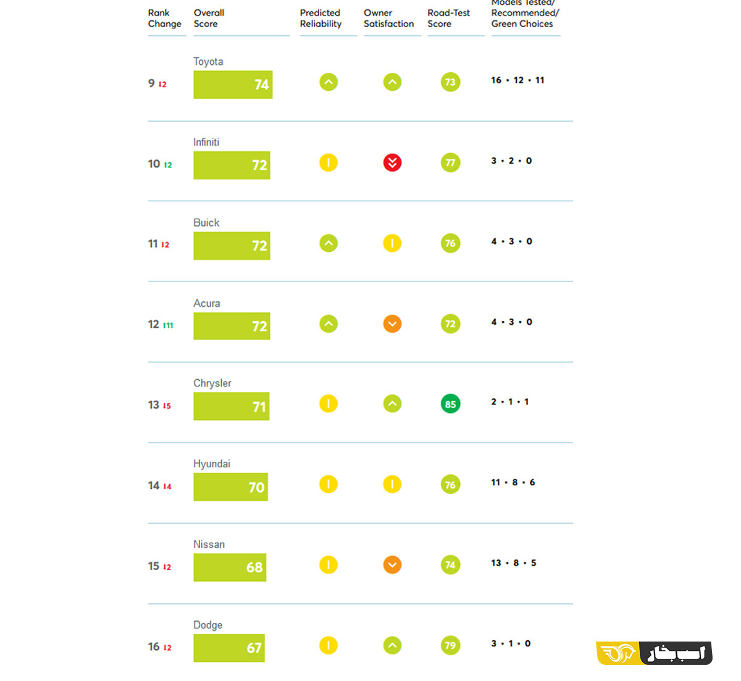Click the Overall Score column header

[x=209, y=19]
